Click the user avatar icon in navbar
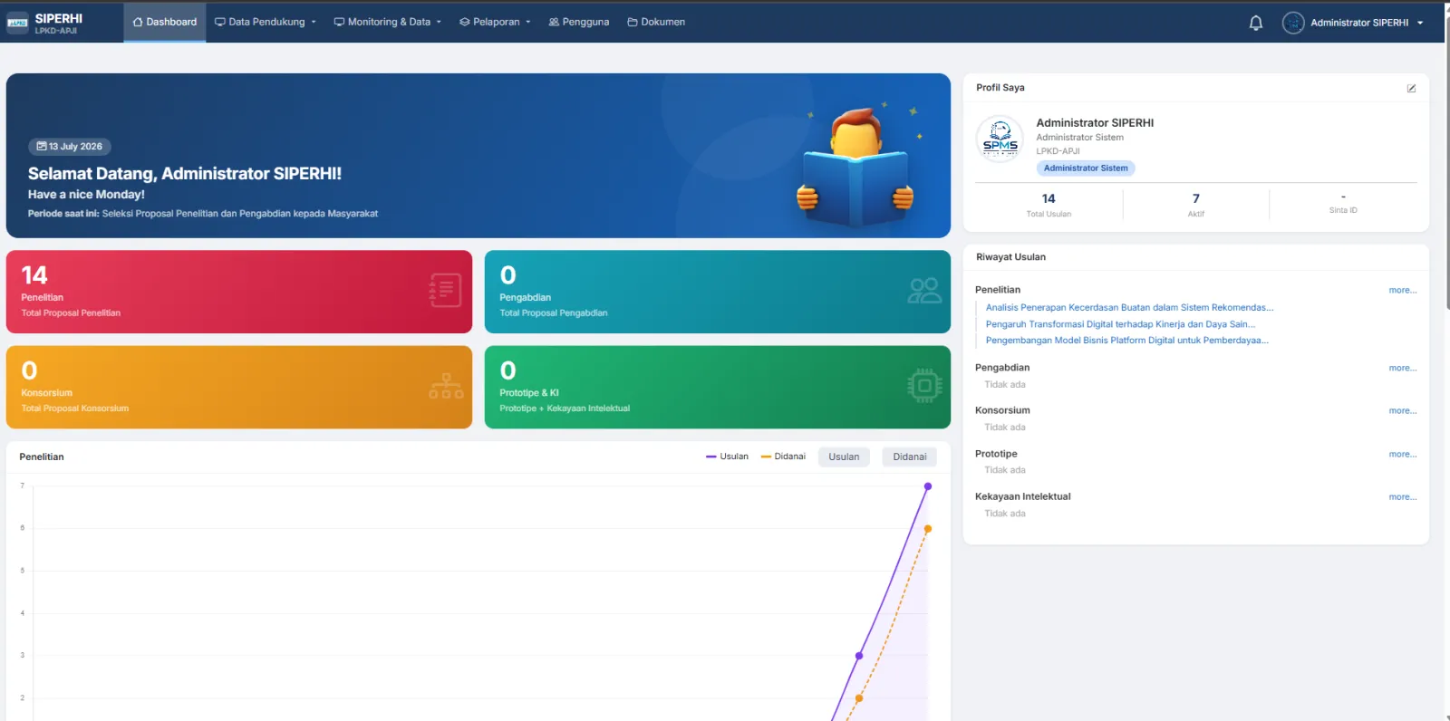 pyautogui.click(x=1293, y=23)
